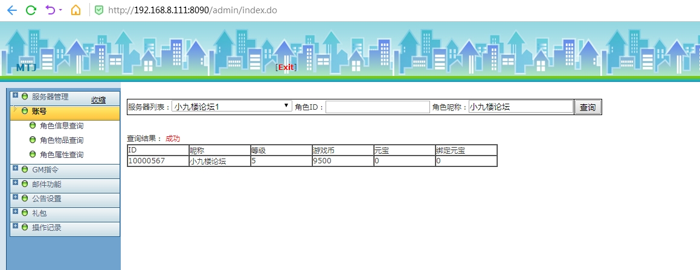This screenshot has height=270, width=700.
Task: Expand the GM指令 menu section
Action: [16, 169]
